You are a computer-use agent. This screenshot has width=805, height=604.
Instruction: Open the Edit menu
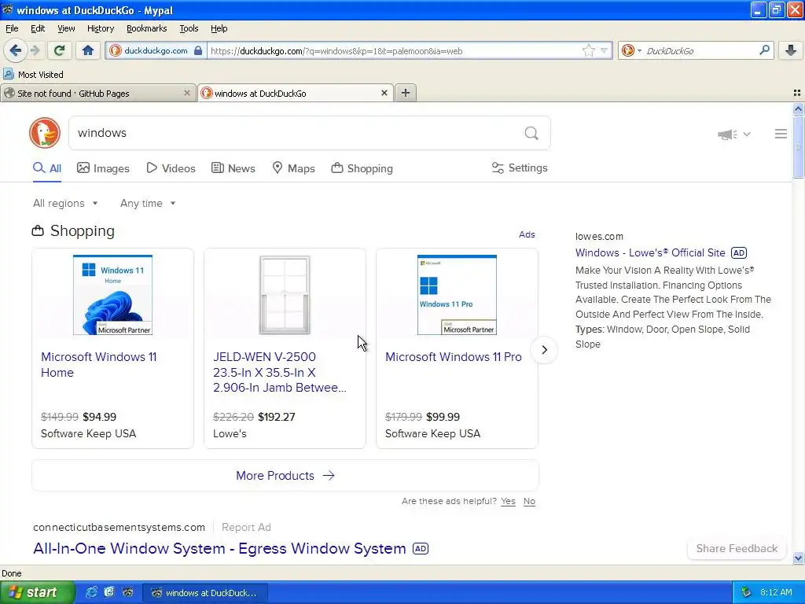[x=38, y=28]
